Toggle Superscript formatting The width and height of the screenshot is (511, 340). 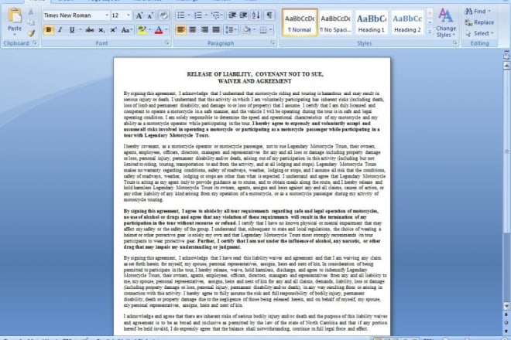(113, 30)
